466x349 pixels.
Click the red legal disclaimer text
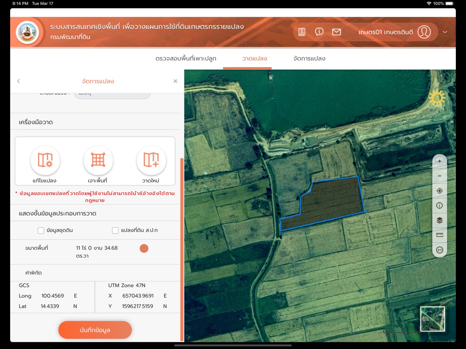point(95,197)
